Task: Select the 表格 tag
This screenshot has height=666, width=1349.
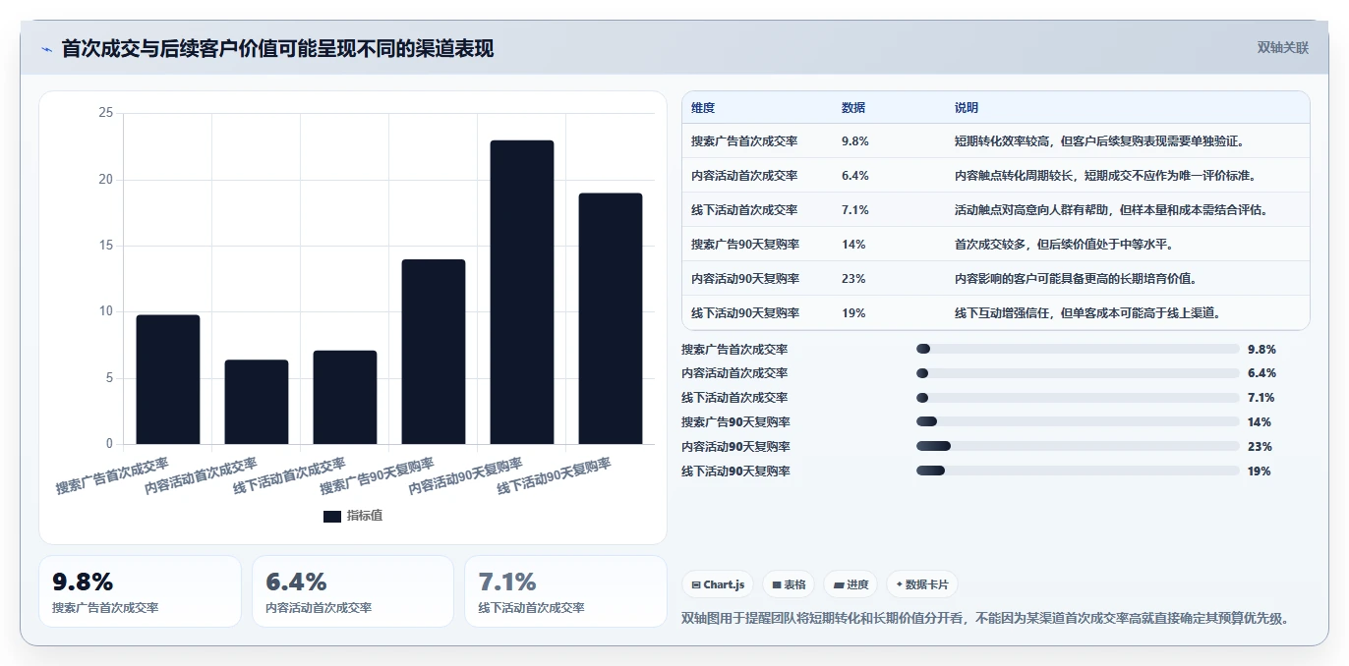Action: pyautogui.click(x=789, y=584)
